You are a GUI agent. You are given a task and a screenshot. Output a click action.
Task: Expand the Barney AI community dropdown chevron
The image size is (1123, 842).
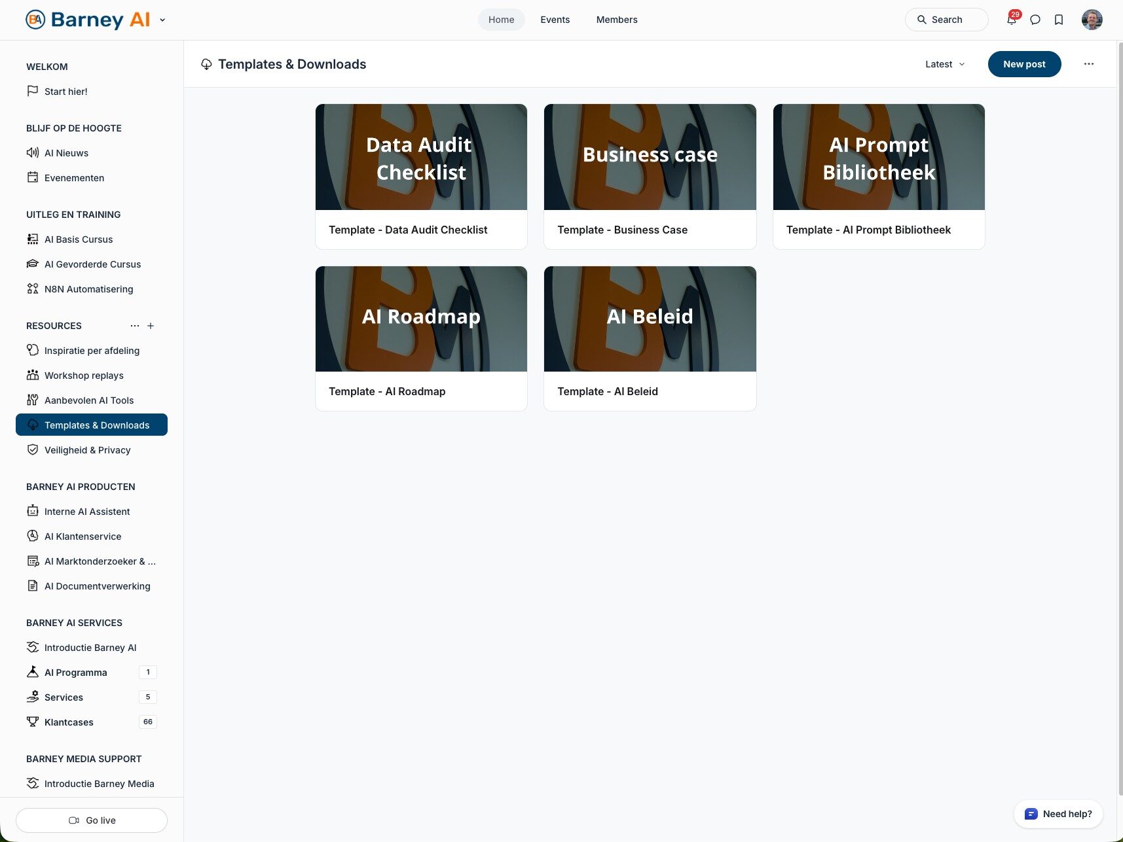162,20
